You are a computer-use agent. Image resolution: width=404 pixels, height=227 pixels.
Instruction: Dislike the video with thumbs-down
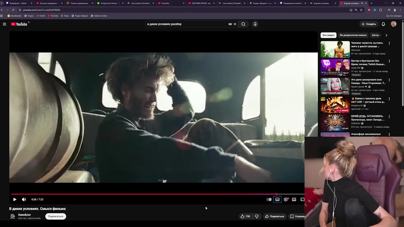[257, 216]
